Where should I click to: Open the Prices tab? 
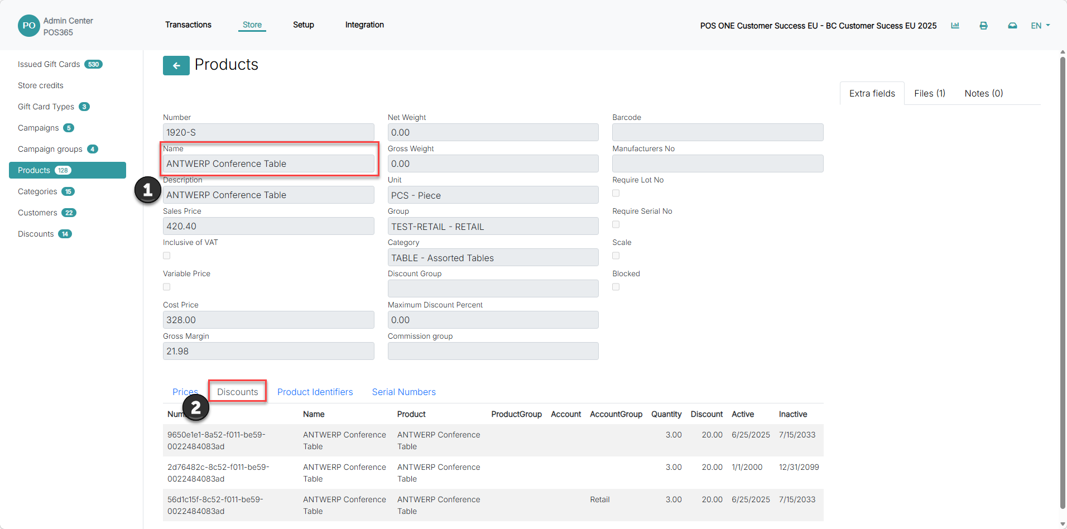click(185, 392)
